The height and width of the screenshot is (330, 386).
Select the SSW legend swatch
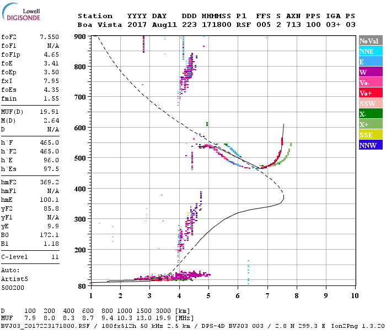click(x=371, y=103)
